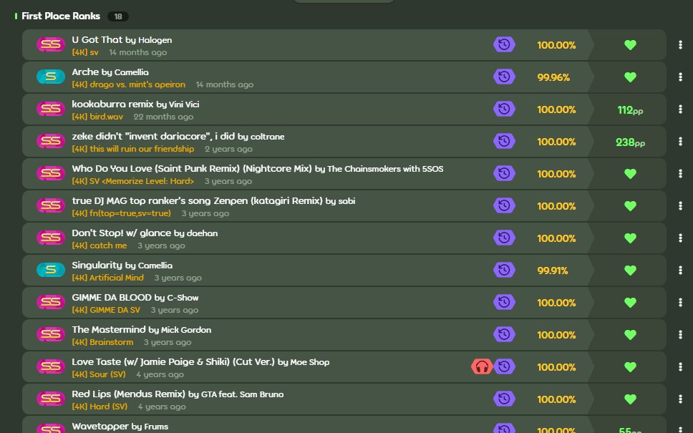Click the 18 count badge beside heading
The width and height of the screenshot is (693, 433).
click(118, 16)
